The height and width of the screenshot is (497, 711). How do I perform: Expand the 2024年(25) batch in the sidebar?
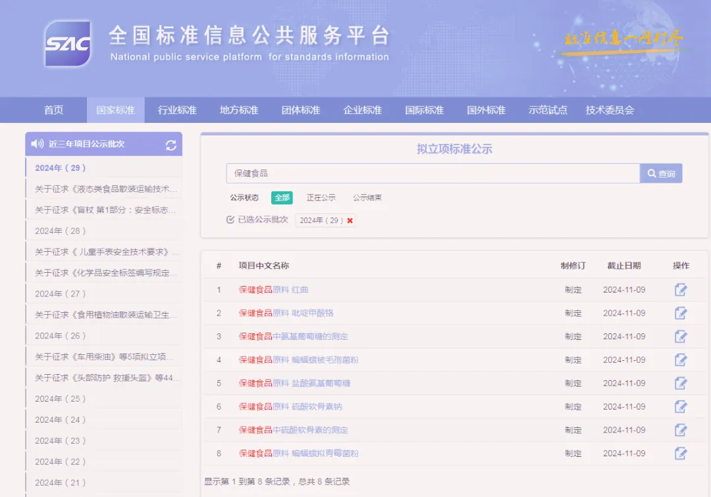61,399
